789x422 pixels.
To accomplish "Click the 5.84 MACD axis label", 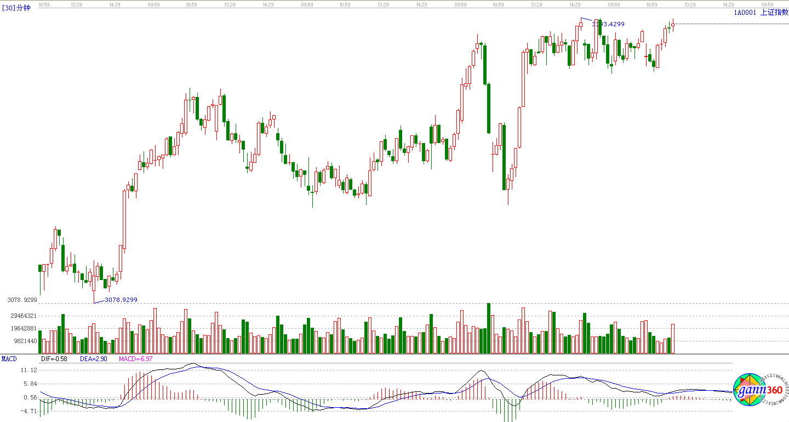I will click(x=30, y=384).
